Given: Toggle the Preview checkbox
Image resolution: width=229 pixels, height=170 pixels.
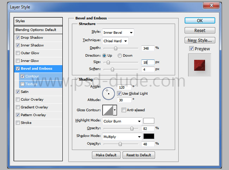Looking at the screenshot, I should pos(191,49).
